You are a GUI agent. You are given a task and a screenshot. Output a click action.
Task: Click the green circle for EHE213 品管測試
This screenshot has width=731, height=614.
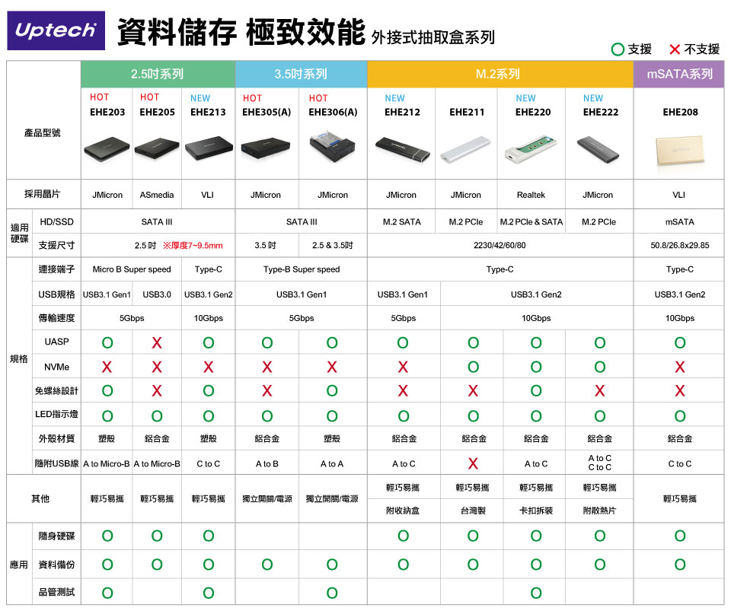coord(209,593)
